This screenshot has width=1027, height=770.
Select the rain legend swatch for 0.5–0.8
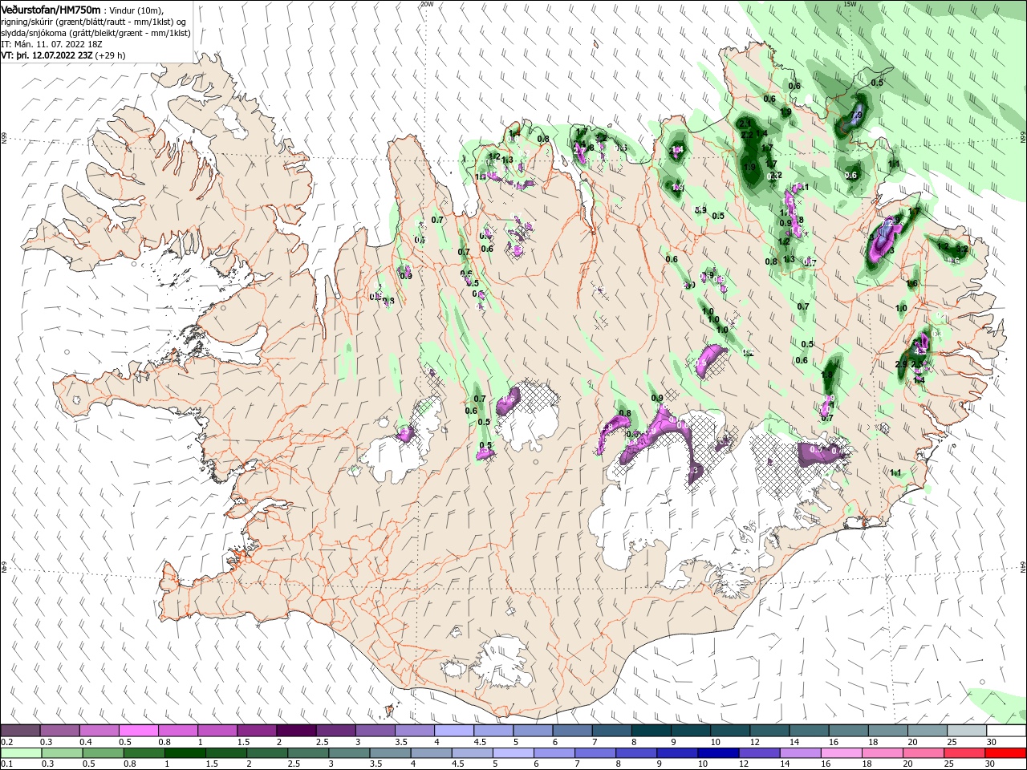[x=104, y=753]
